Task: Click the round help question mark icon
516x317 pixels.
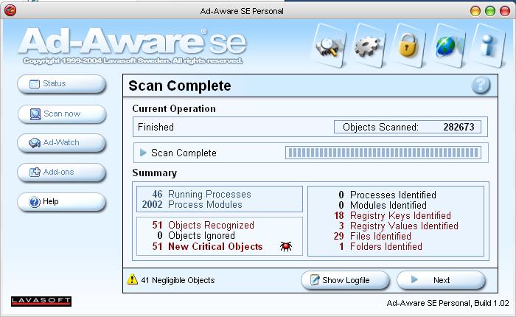Action: 481,86
